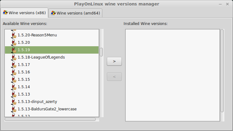Click the horizontal scrollbar under available versions
This screenshot has width=233, height=131.
(50, 119)
